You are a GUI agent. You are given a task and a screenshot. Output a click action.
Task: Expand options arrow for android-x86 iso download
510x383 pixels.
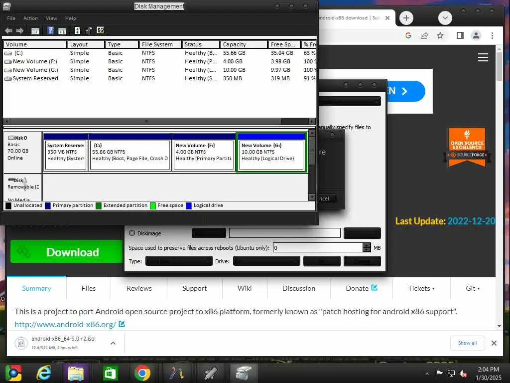pos(113,343)
